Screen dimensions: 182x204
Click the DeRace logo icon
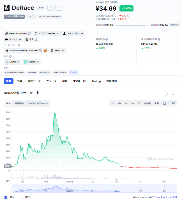(x=6, y=8)
